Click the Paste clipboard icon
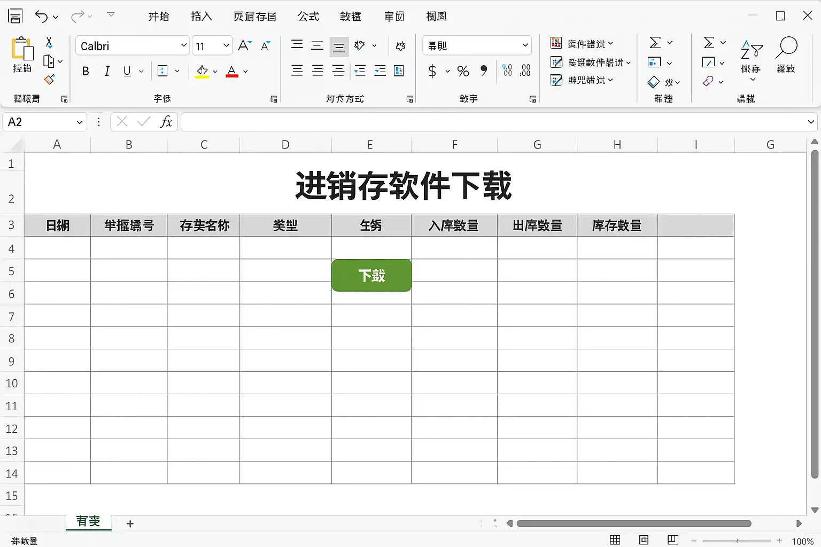821x547 pixels. coord(22,49)
